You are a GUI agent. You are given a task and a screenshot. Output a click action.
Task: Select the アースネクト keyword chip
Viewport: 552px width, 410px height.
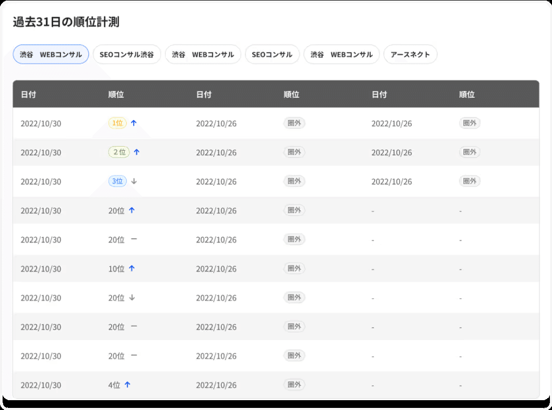(410, 54)
